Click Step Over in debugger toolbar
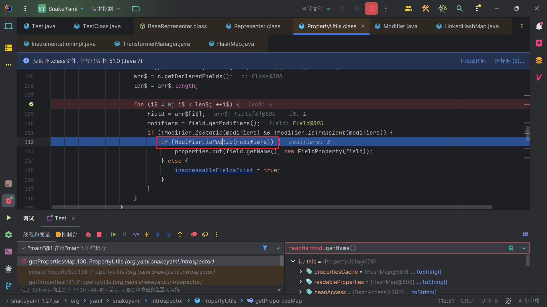 pyautogui.click(x=136, y=234)
